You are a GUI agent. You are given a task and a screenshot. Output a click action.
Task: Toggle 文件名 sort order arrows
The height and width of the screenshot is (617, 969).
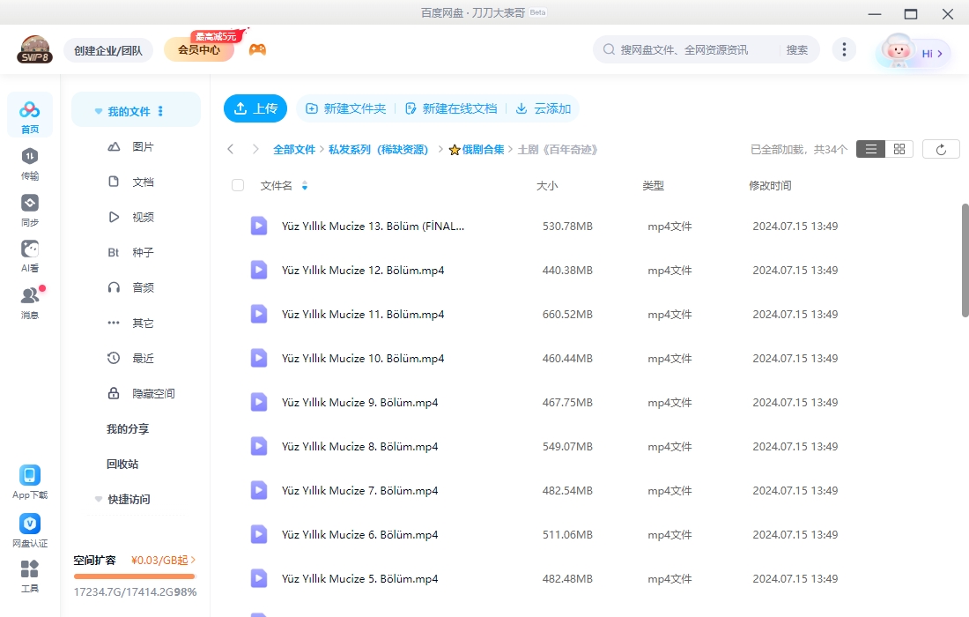tap(305, 186)
